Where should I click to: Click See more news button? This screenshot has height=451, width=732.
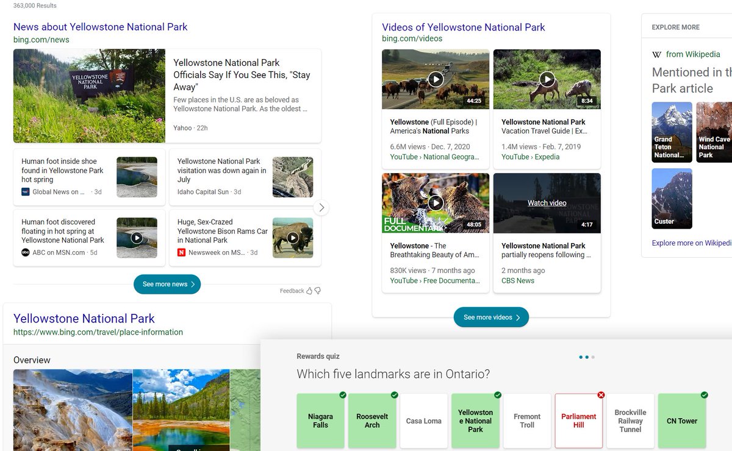pyautogui.click(x=167, y=284)
